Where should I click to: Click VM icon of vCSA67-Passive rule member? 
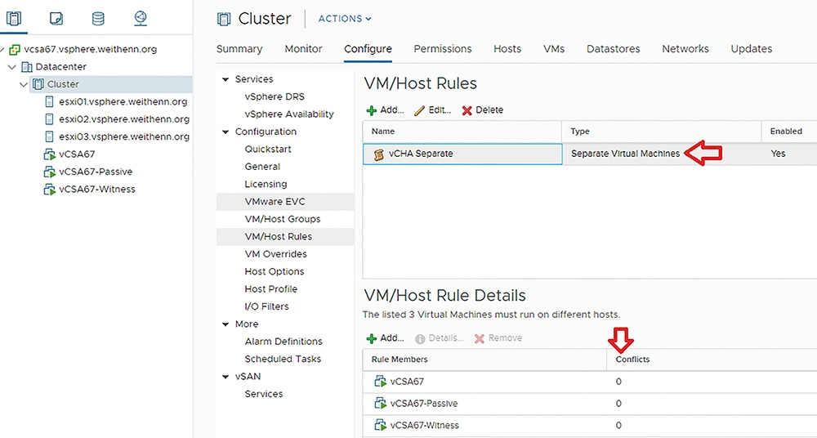381,403
